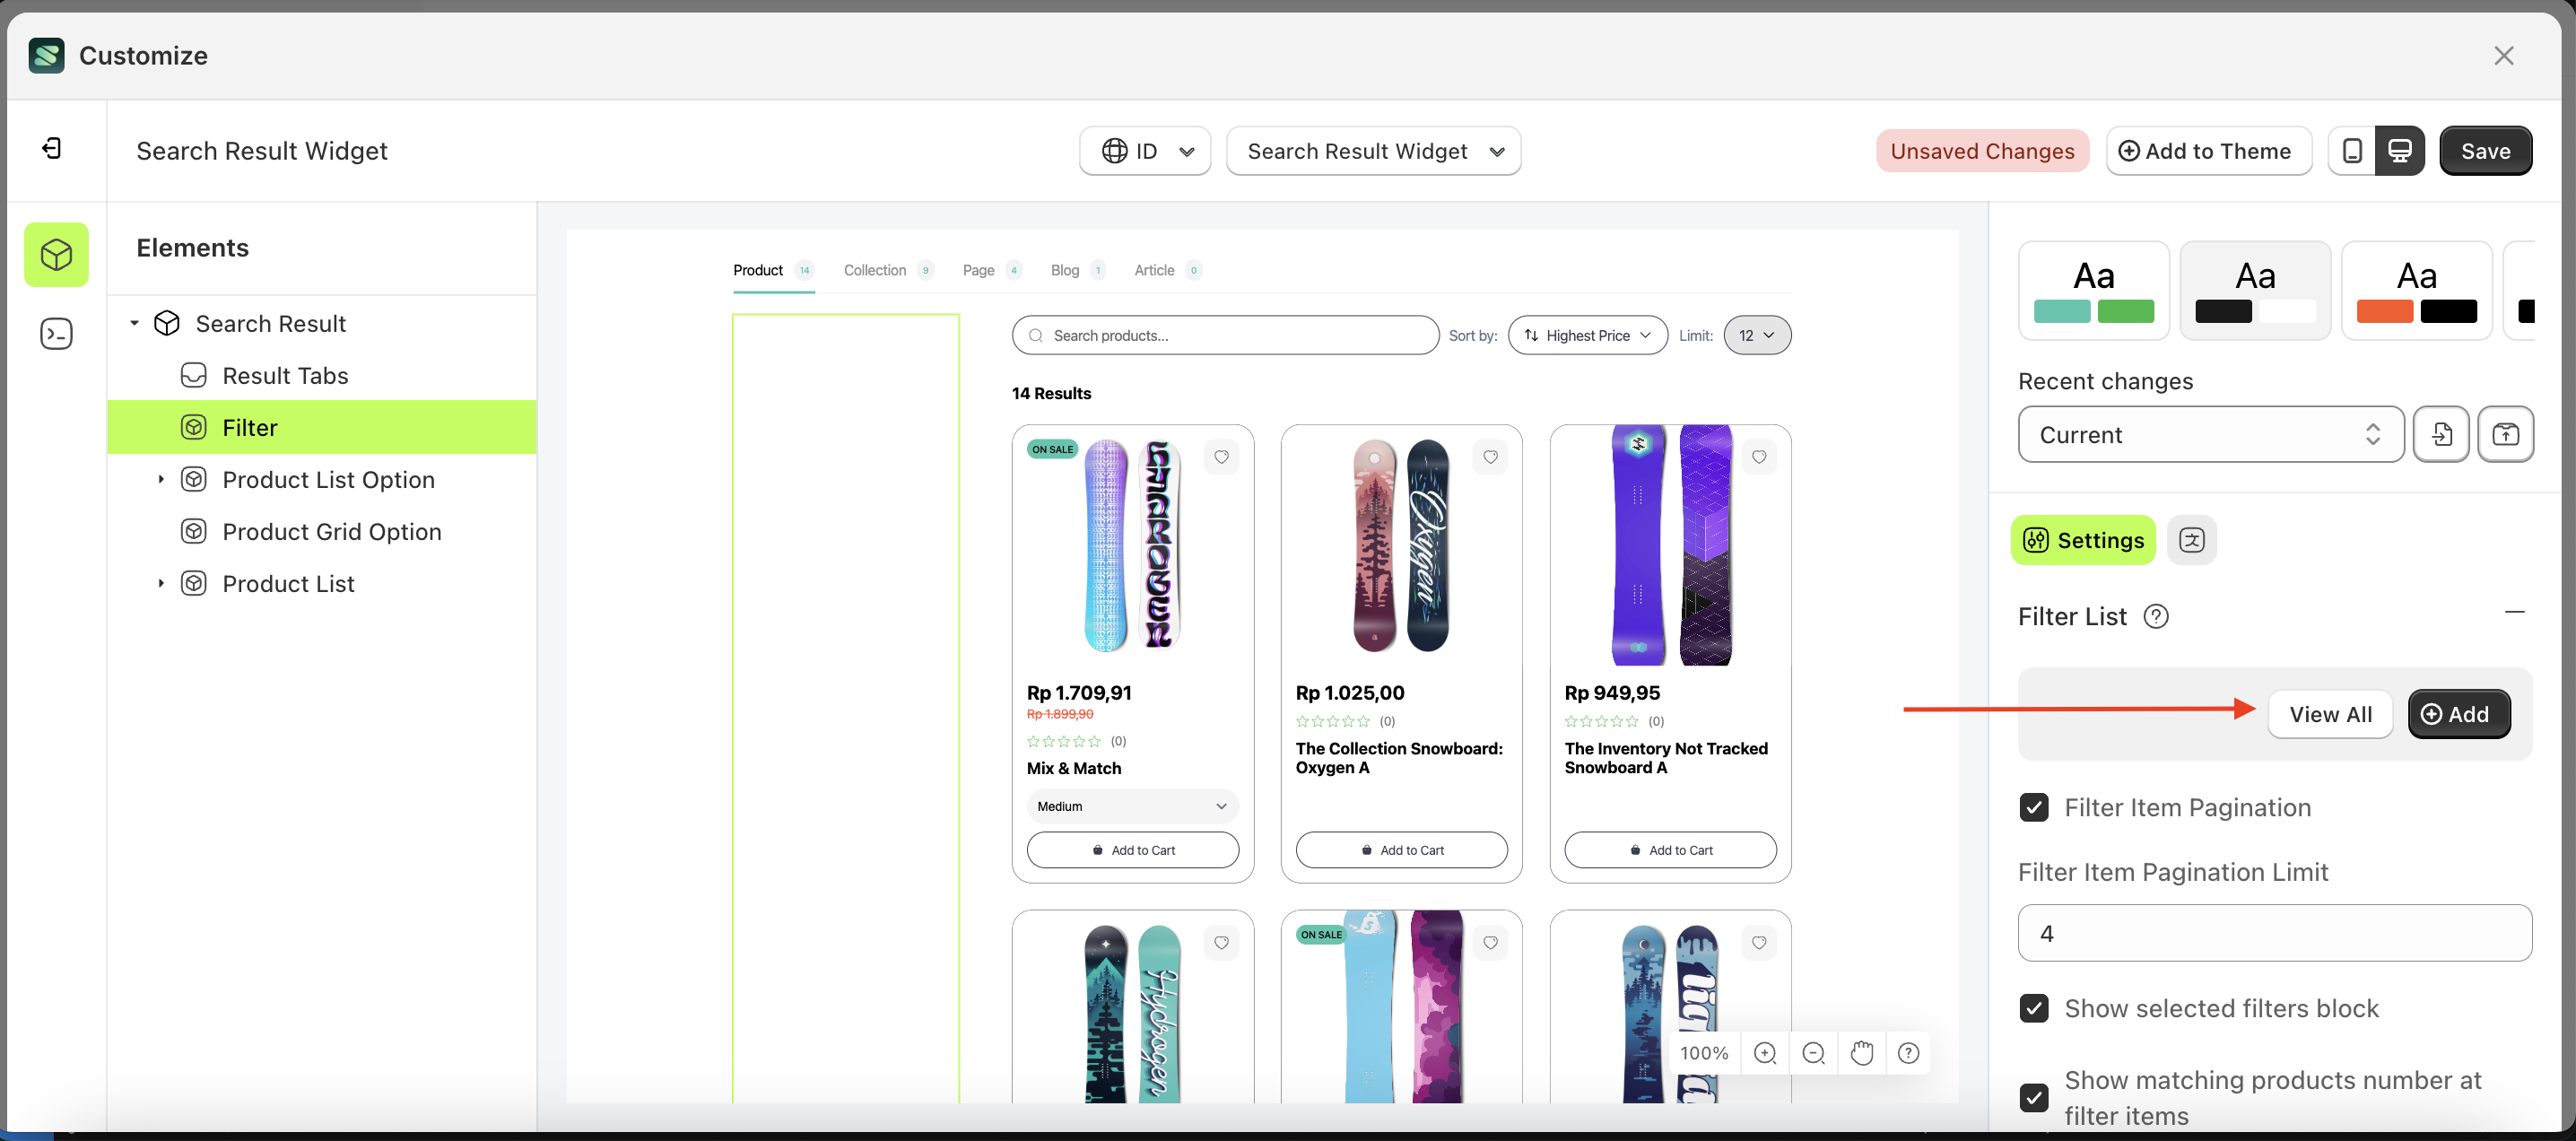This screenshot has height=1141, width=2576.
Task: Enable Filter Item Pagination checkbox
Action: pos(2034,807)
